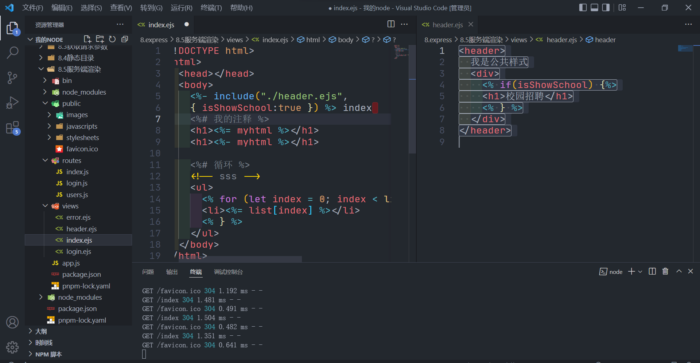Expand the bin folder

[67, 80]
